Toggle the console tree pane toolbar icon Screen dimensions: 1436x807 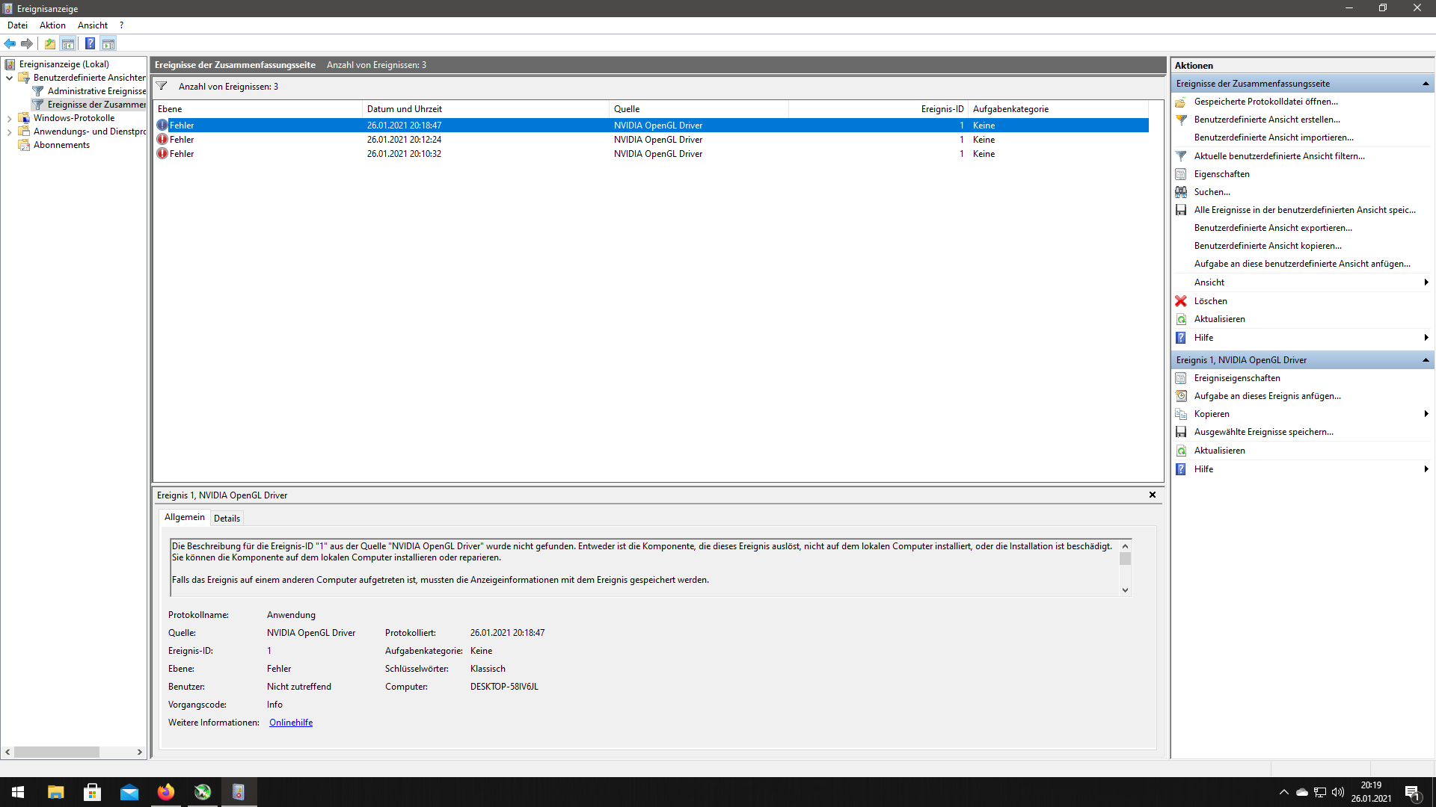point(68,43)
